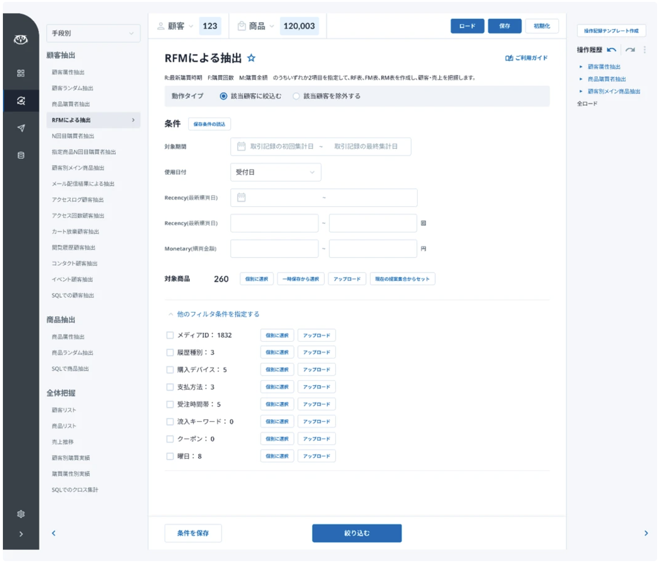
Task: Enable the メディアID filter checkbox
Action: (170, 335)
